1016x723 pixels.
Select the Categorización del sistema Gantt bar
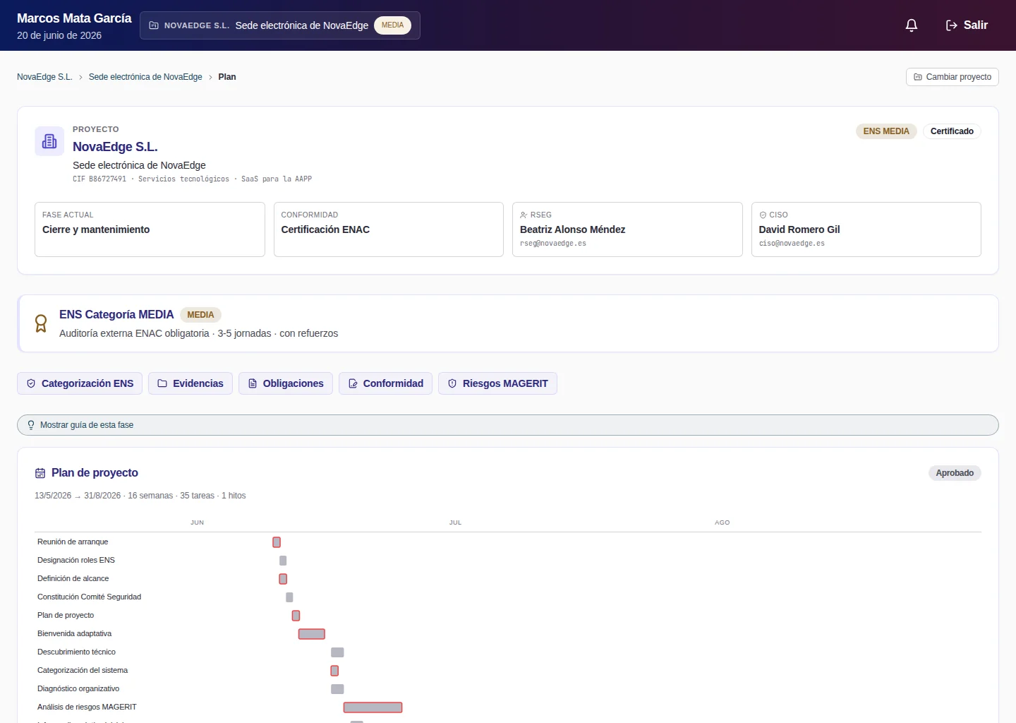pyautogui.click(x=334, y=671)
